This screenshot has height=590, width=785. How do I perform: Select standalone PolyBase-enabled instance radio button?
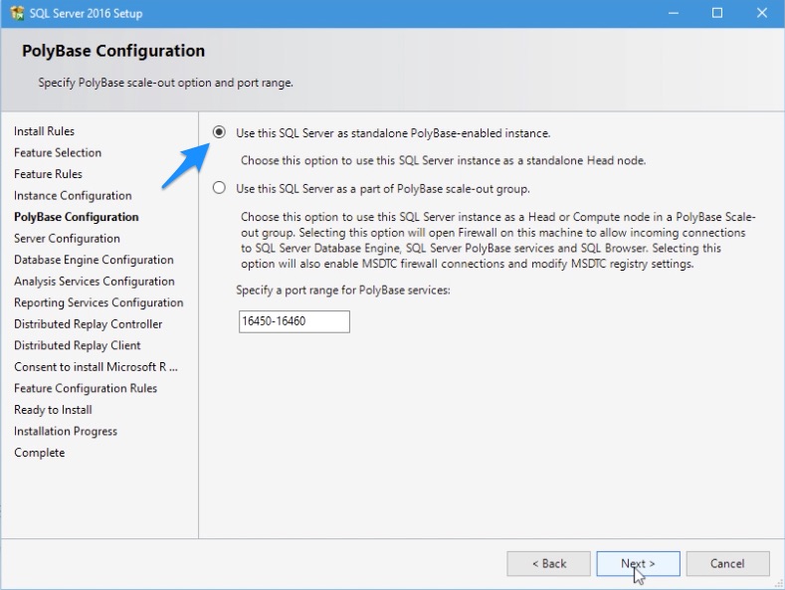point(219,132)
